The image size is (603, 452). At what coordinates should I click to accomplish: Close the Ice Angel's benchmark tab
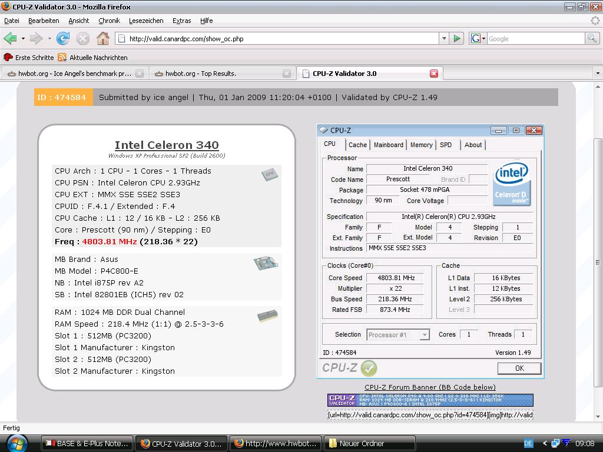point(140,74)
